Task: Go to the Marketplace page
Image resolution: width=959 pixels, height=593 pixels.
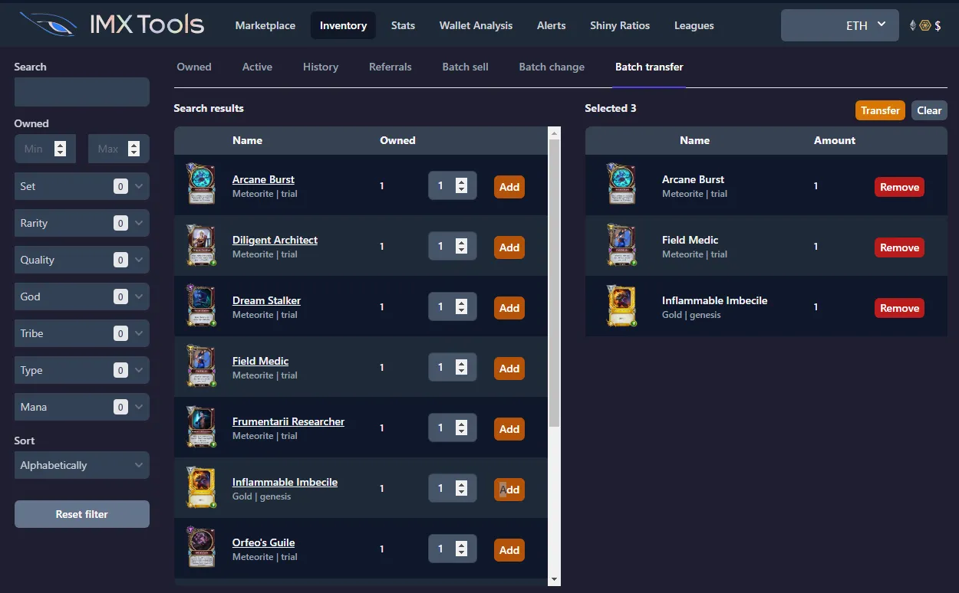Action: pyautogui.click(x=265, y=25)
